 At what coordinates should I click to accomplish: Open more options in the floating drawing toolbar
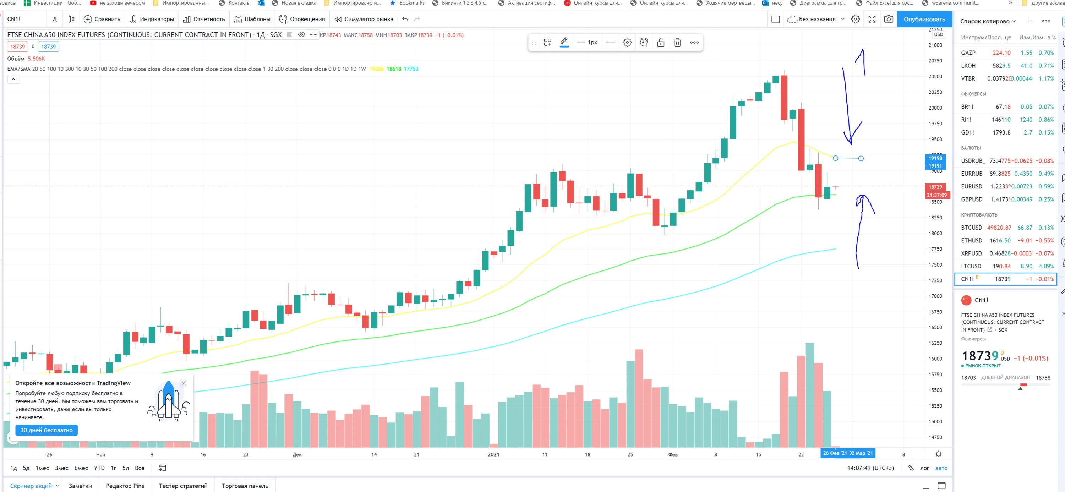tap(694, 42)
